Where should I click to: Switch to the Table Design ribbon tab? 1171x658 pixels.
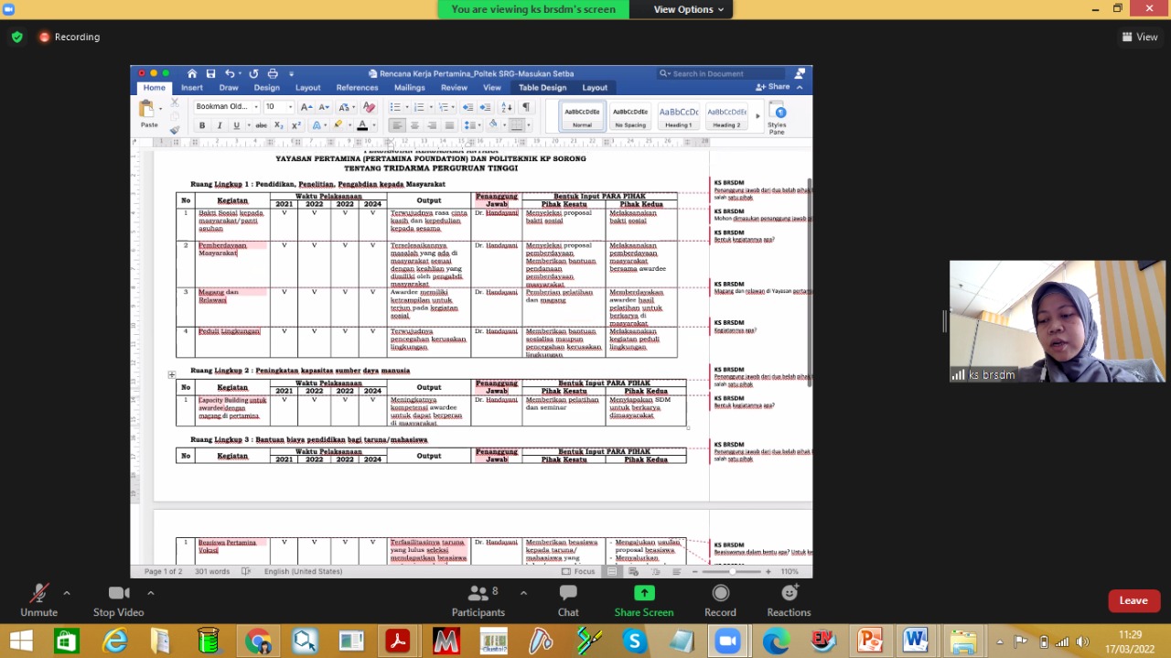tap(543, 88)
